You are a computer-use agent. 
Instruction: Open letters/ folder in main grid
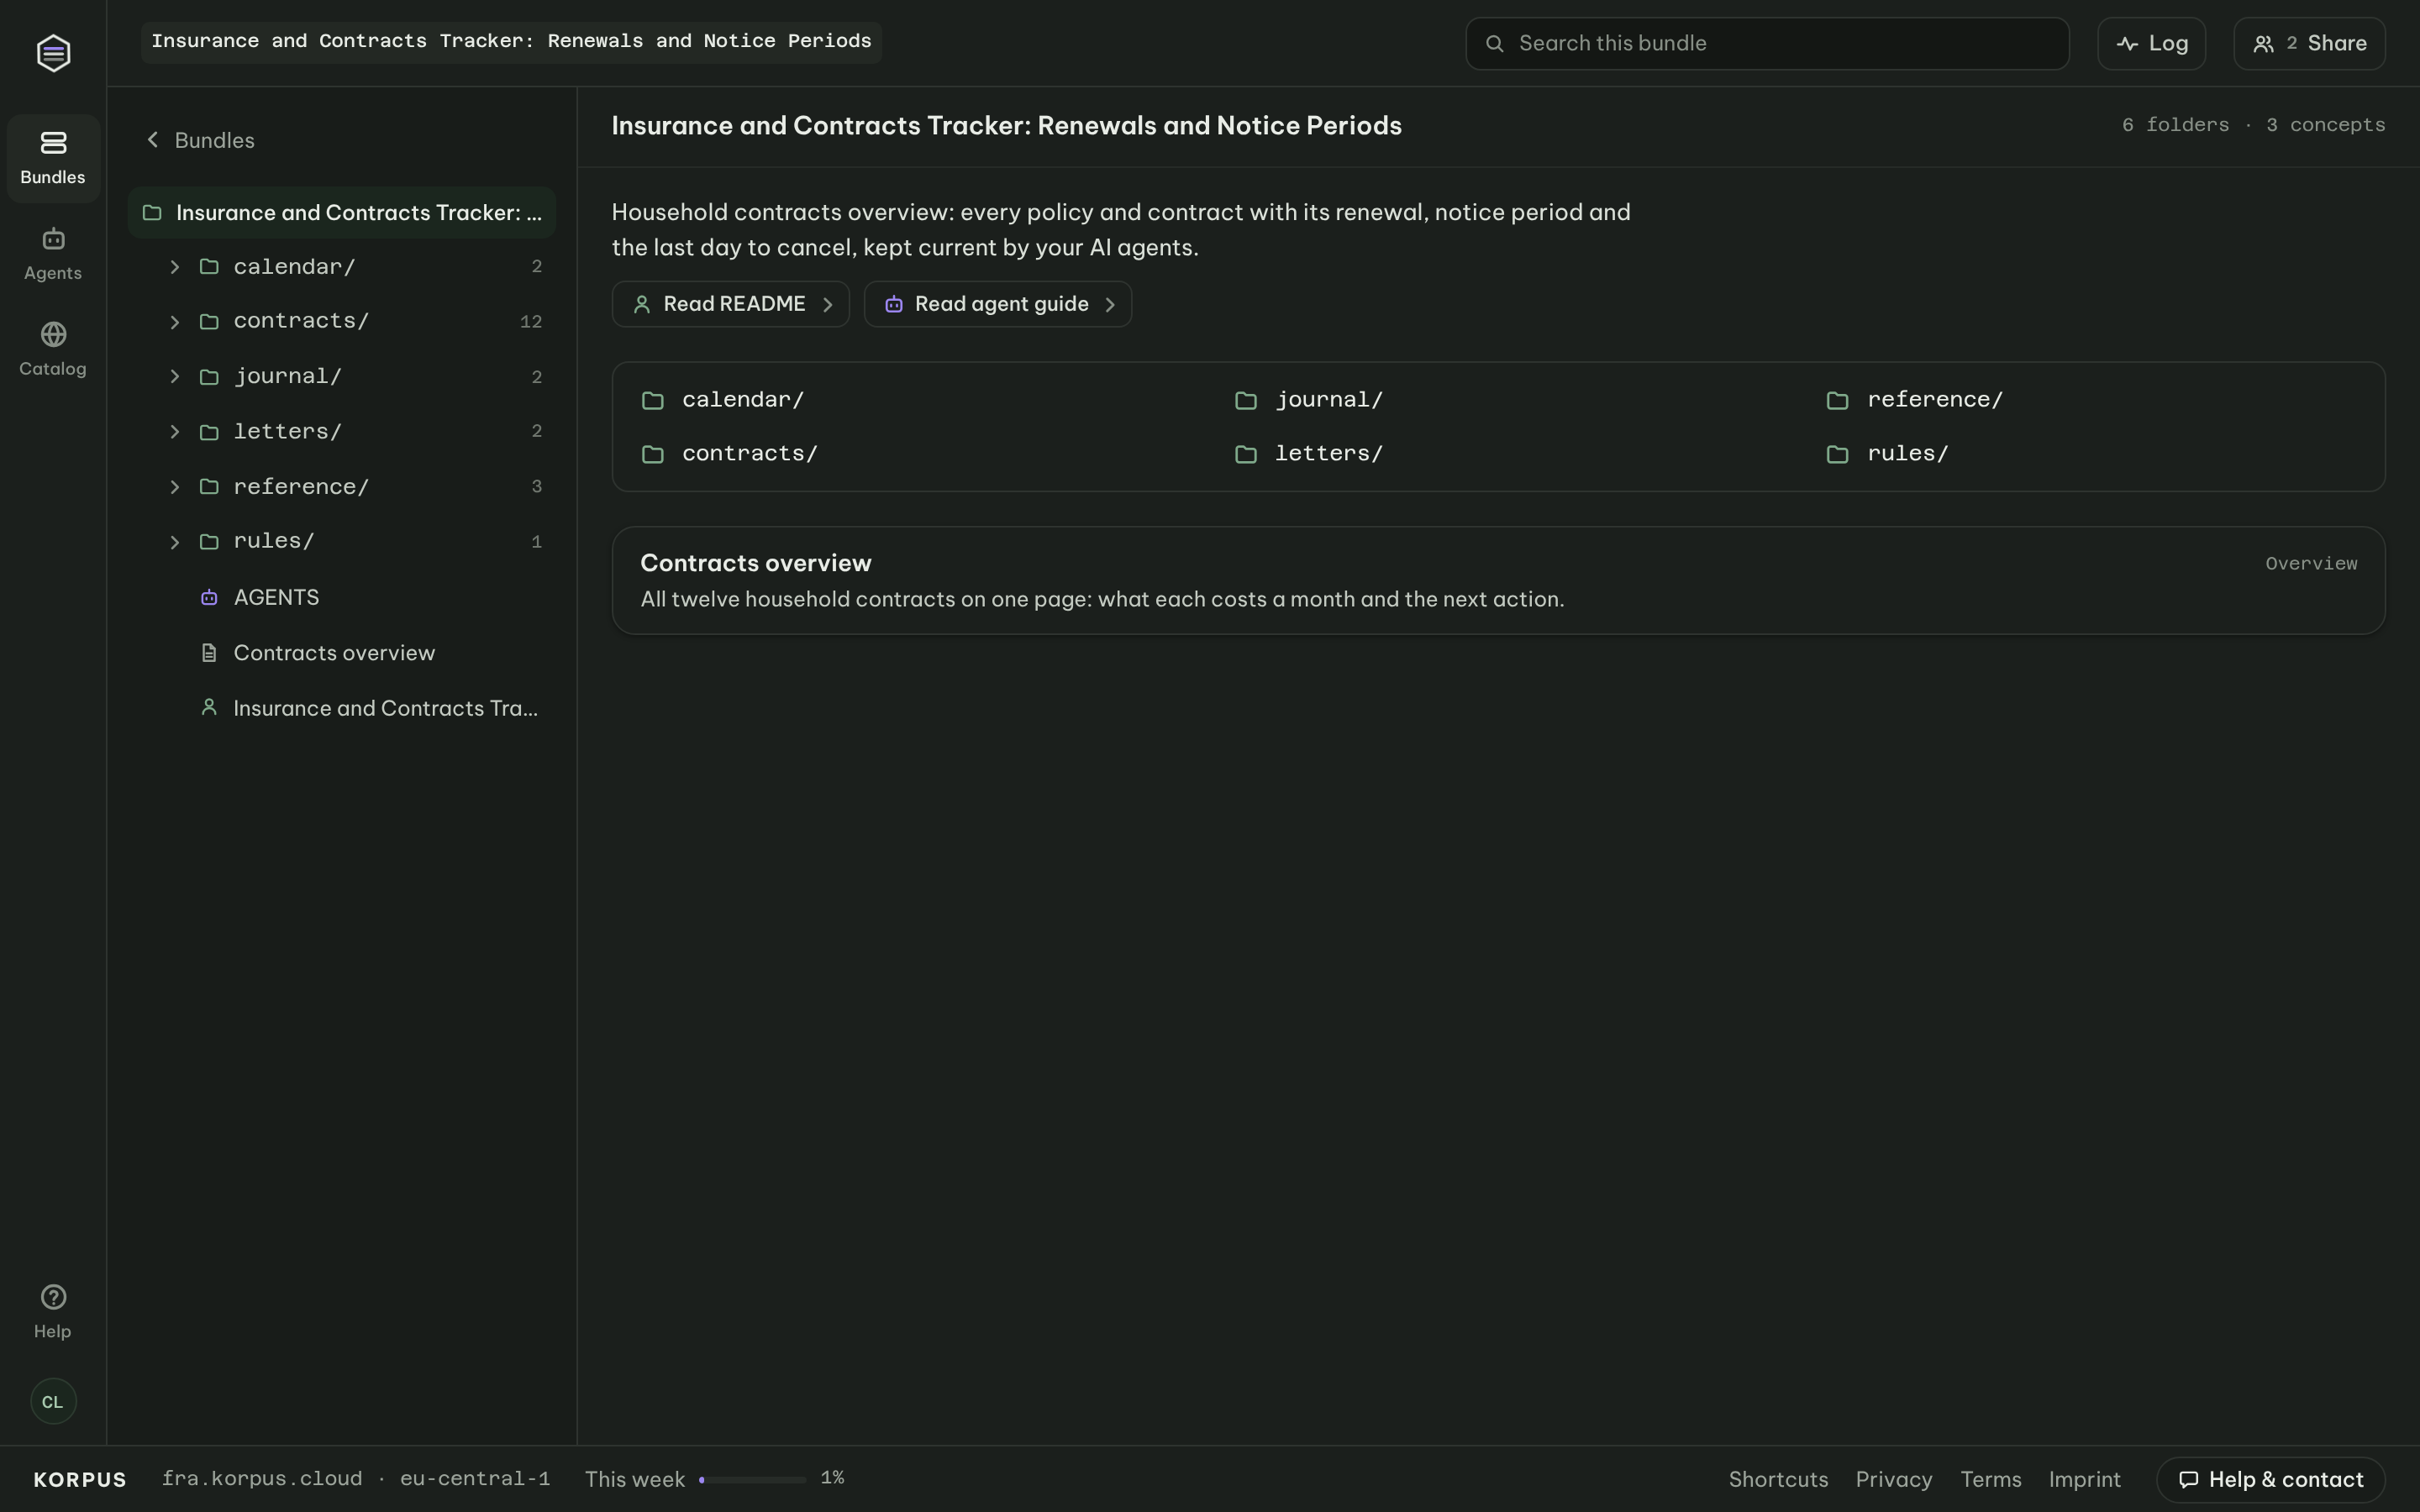point(1309,454)
